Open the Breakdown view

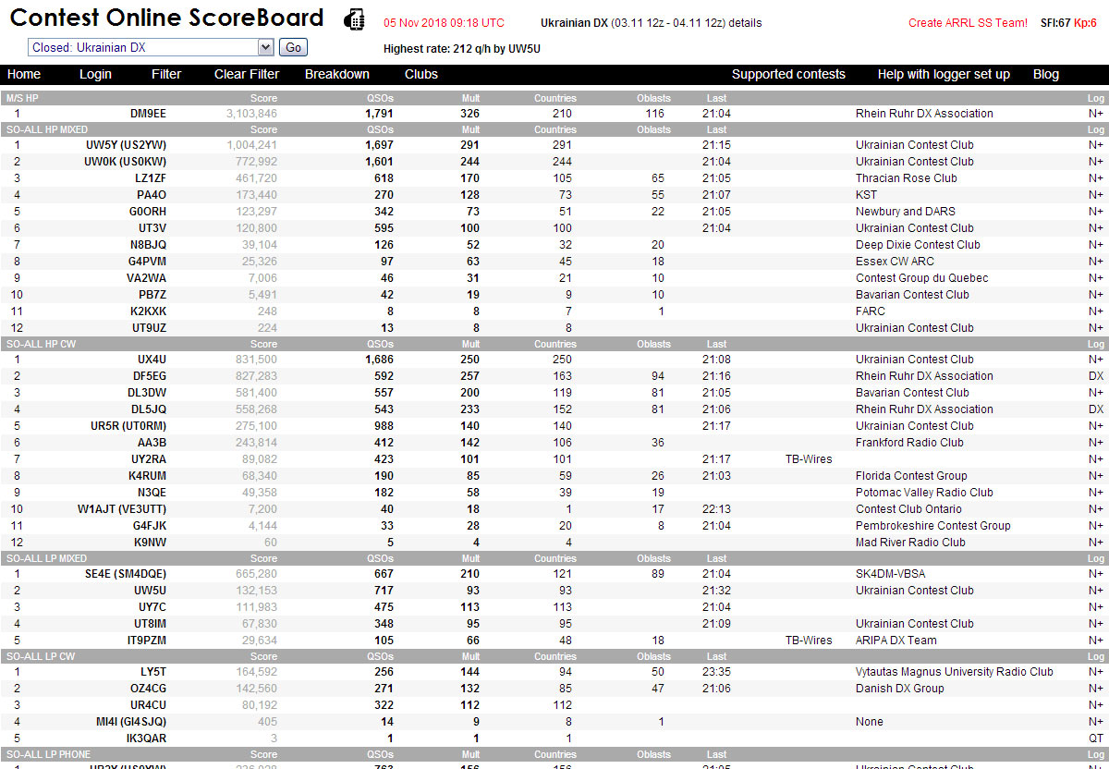(x=336, y=74)
